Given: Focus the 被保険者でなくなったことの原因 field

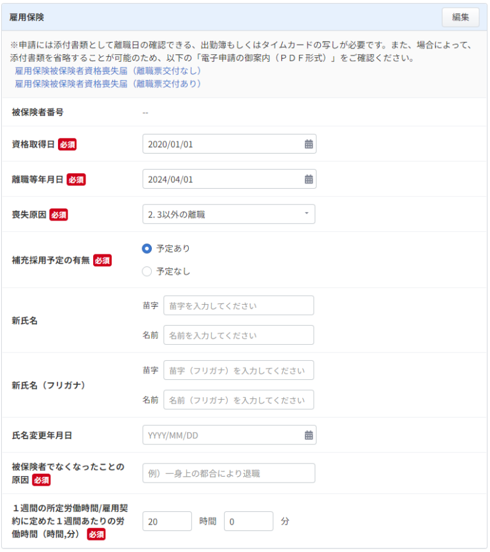Looking at the screenshot, I should click(228, 473).
